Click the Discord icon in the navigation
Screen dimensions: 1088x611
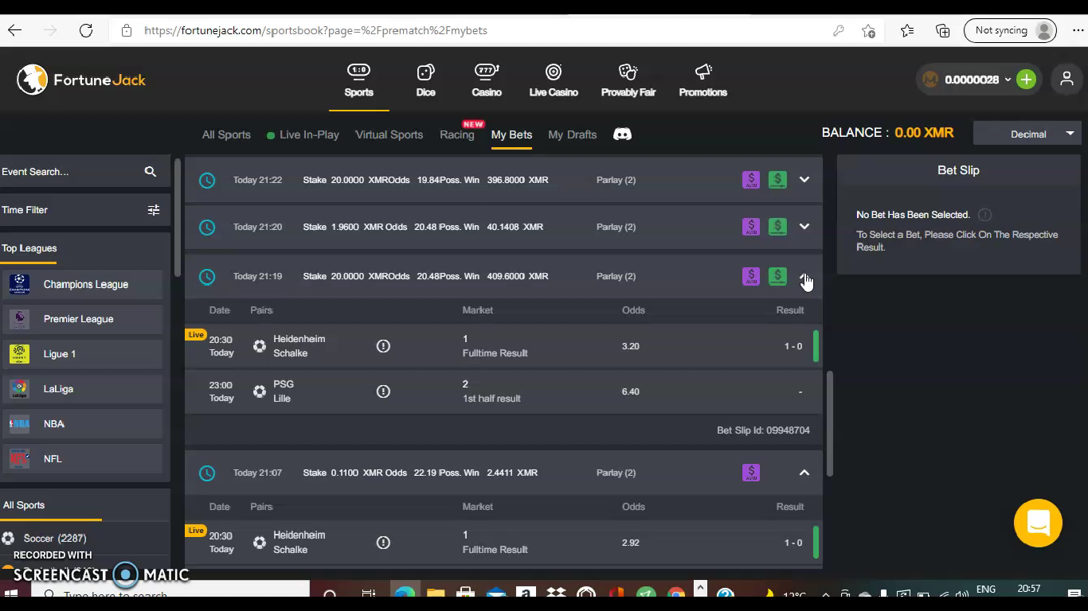[622, 134]
